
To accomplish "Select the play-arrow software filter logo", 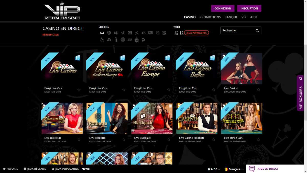I will [x=144, y=40].
